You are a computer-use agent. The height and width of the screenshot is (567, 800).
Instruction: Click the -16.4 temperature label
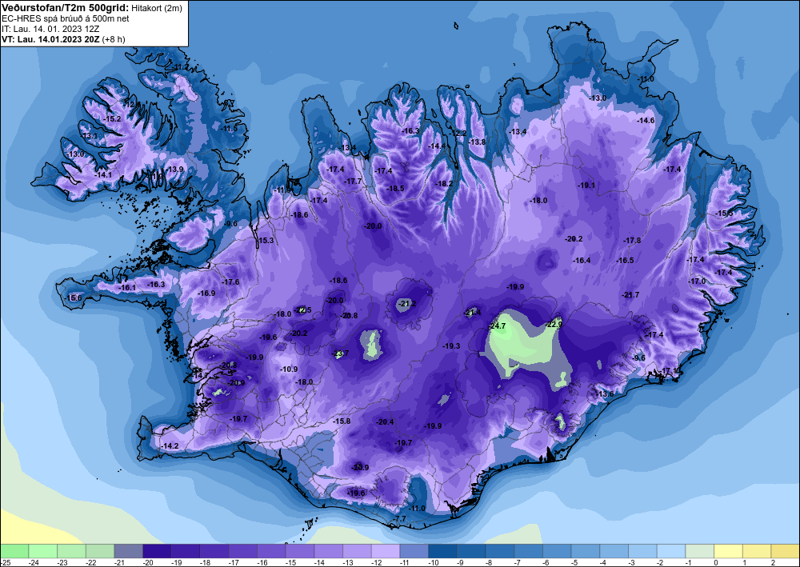coord(582,260)
